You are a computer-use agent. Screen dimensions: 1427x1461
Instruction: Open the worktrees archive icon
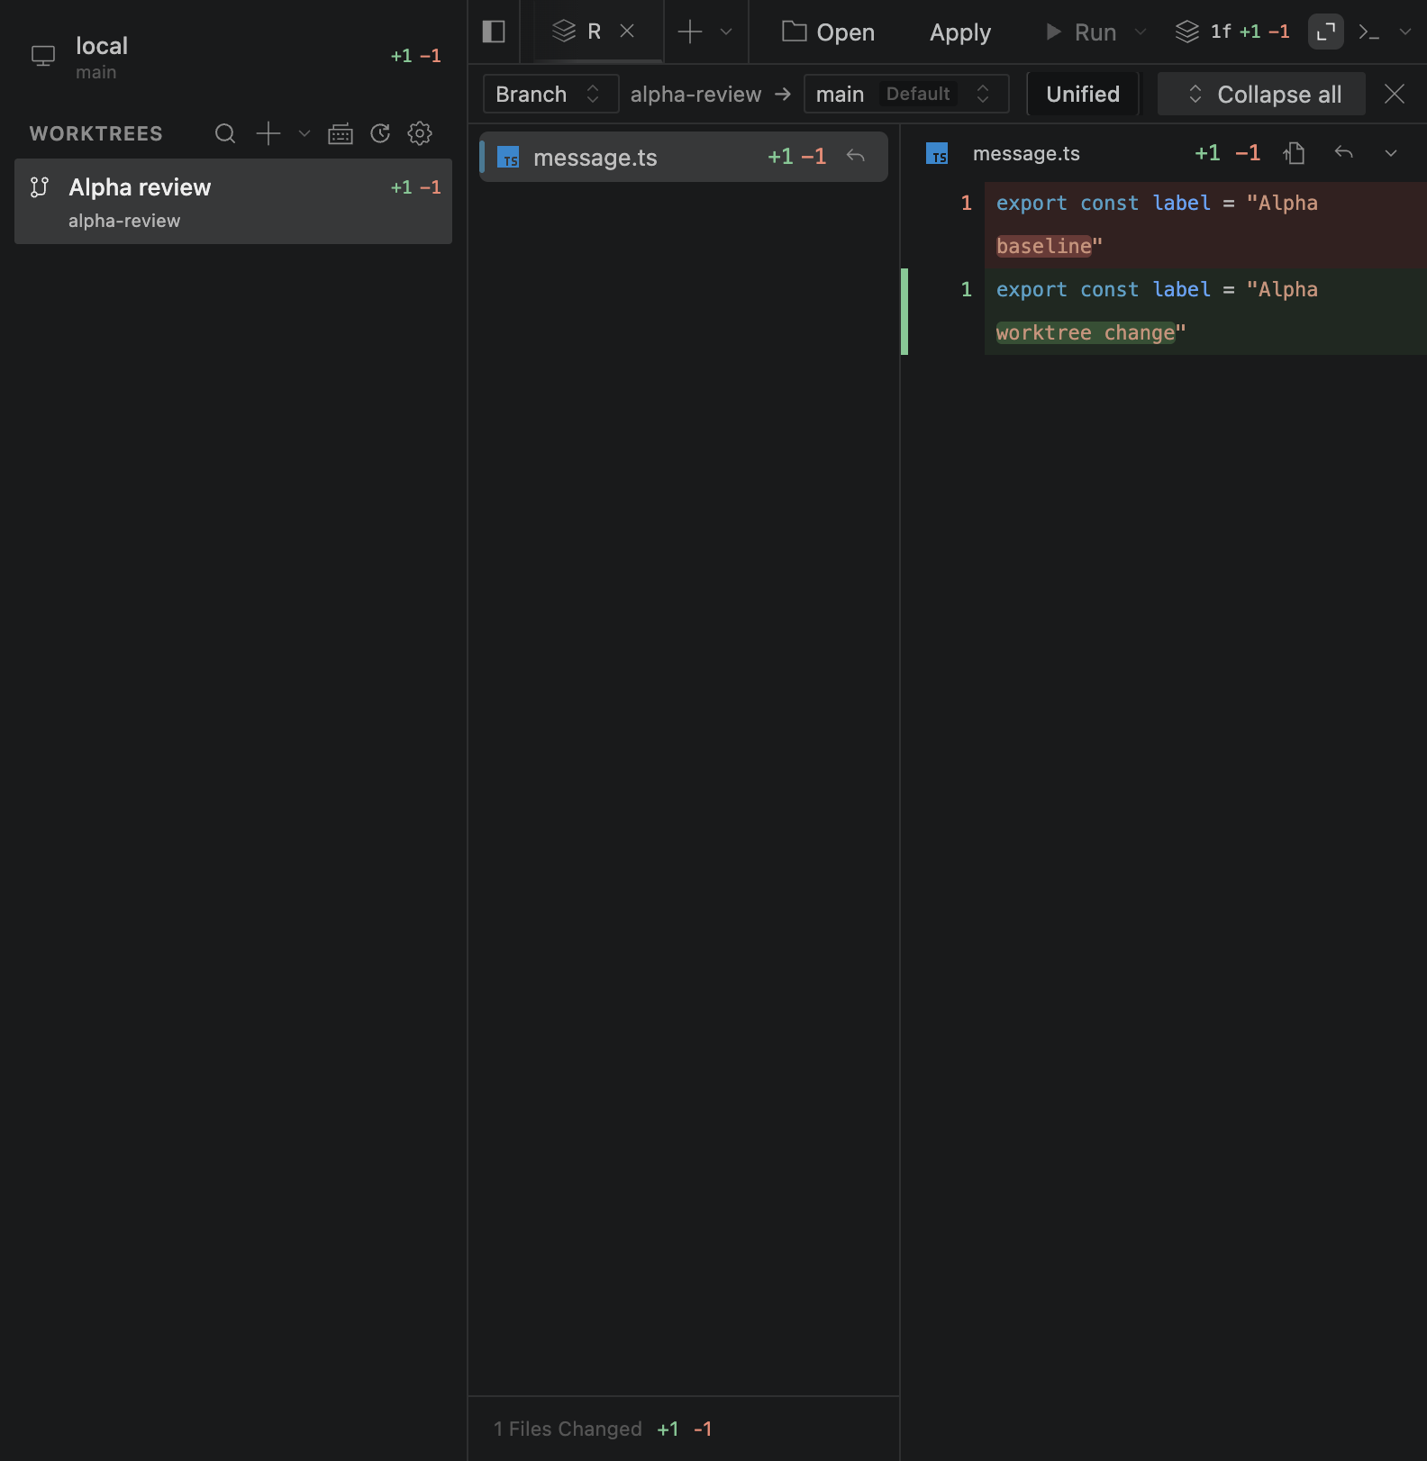(341, 133)
